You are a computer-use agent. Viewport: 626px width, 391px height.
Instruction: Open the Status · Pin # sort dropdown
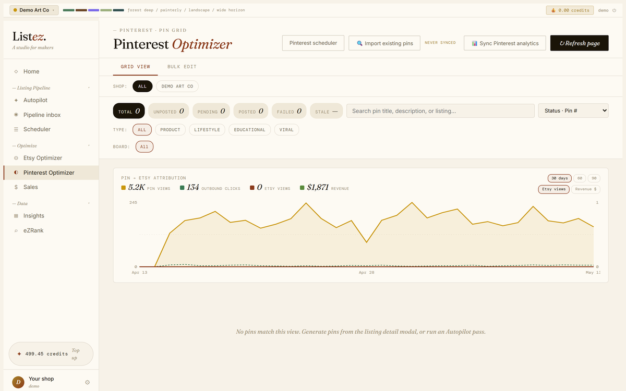(573, 111)
